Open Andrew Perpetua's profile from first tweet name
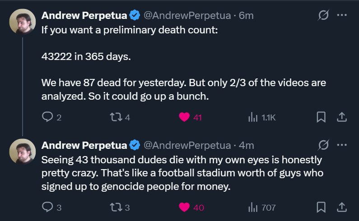Screen dimensions: 359x221 point(84,15)
